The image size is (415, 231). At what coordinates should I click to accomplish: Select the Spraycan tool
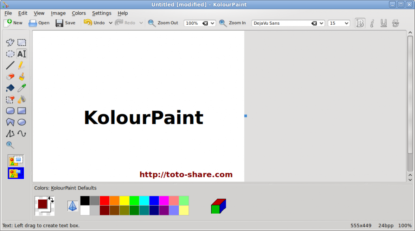click(x=22, y=99)
